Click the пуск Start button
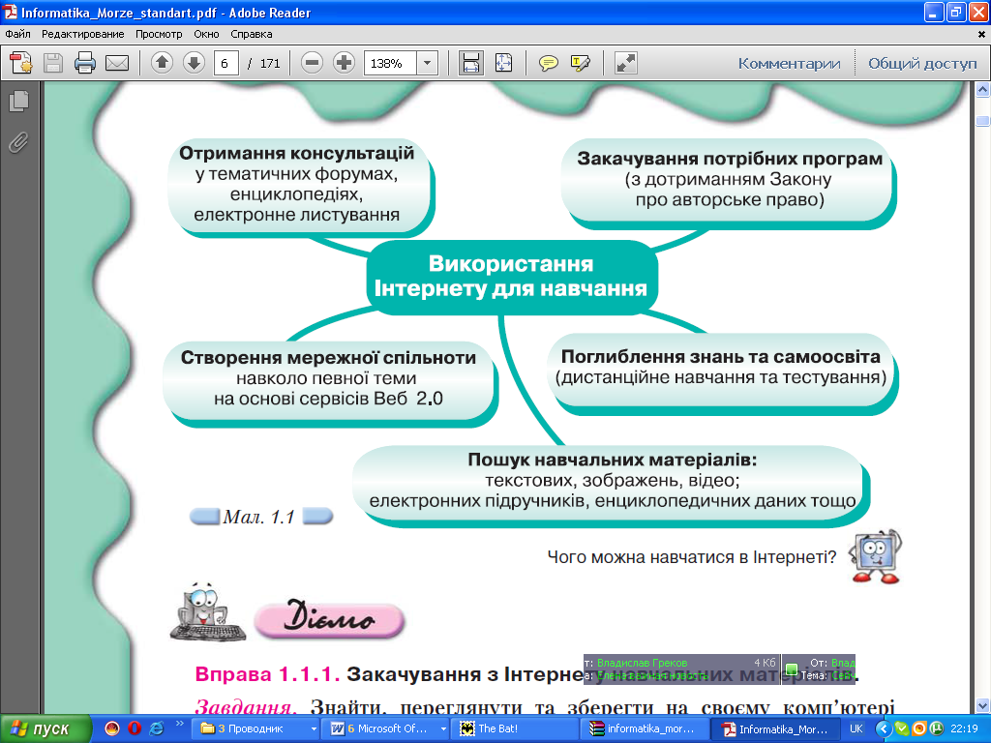991x743 pixels. pyautogui.click(x=45, y=728)
